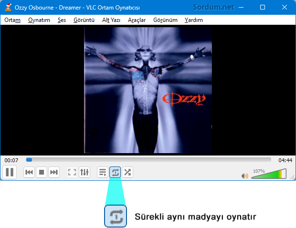Minimize the VLC window
This screenshot has width=296, height=228.
click(x=241, y=7)
